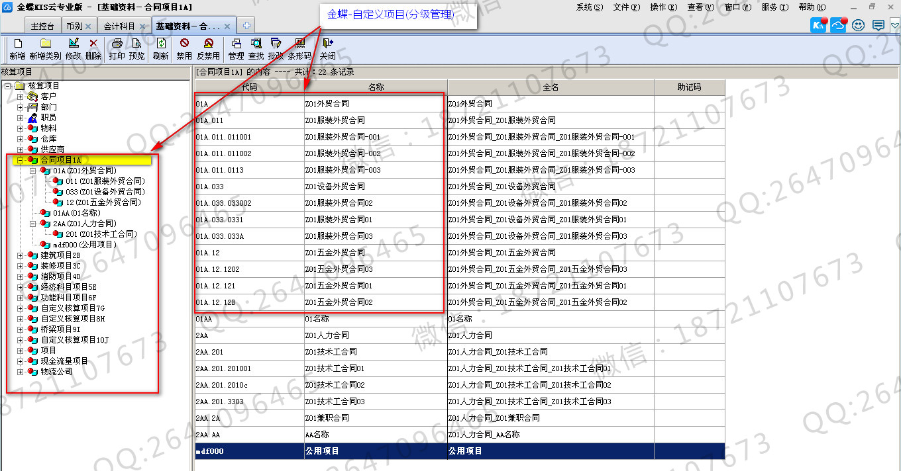Screen dimensions: 901x471
Task: Open the 查找 (Find) tool
Action: [256, 44]
